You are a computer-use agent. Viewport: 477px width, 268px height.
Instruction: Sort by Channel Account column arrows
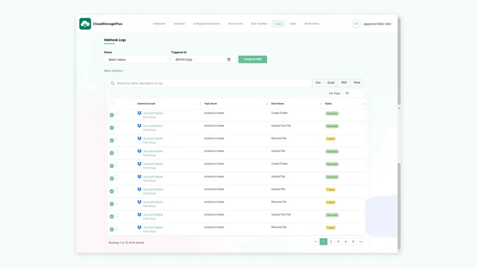point(200,104)
